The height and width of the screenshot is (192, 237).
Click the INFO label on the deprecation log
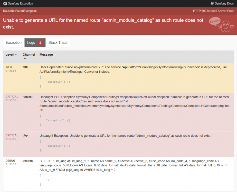pos(8,67)
